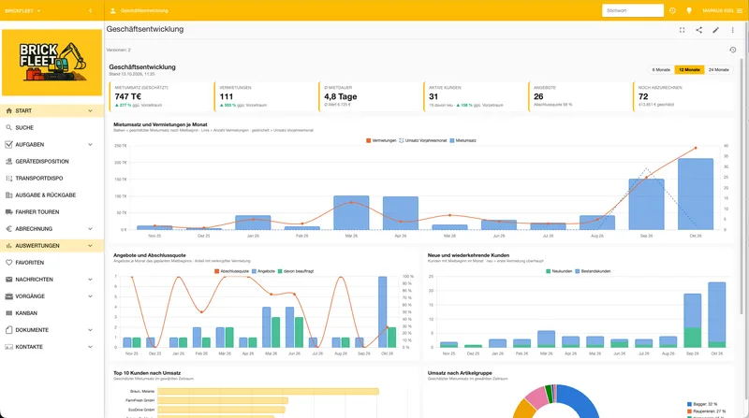The height and width of the screenshot is (418, 749).
Task: Click the Raupenkran 27 % legend swatch
Action: pyautogui.click(x=689, y=411)
